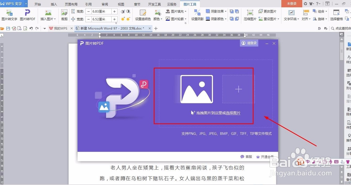Decrease picture width with minus button
The height and width of the screenshot is (185, 351).
click(89, 19)
